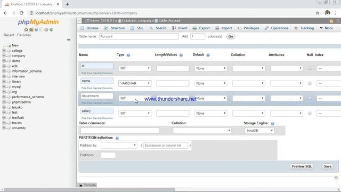
Task: Click the help icon next to Length/Values
Action: coord(181,55)
